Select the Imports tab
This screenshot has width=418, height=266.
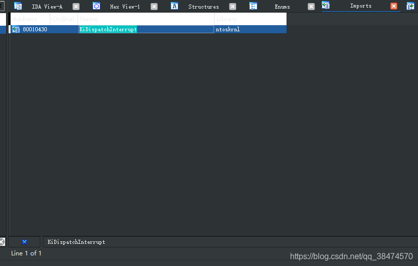361,6
